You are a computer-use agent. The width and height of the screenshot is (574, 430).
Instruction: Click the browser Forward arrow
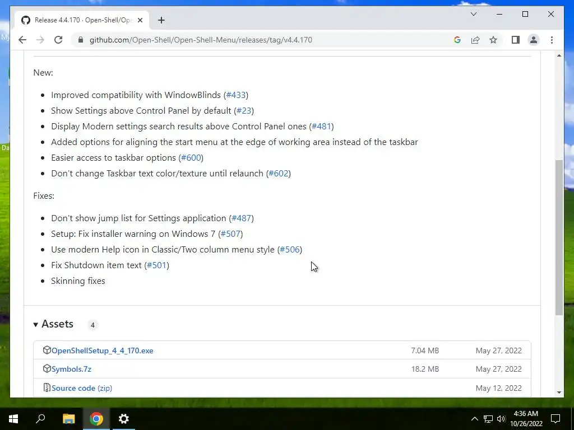tap(40, 40)
